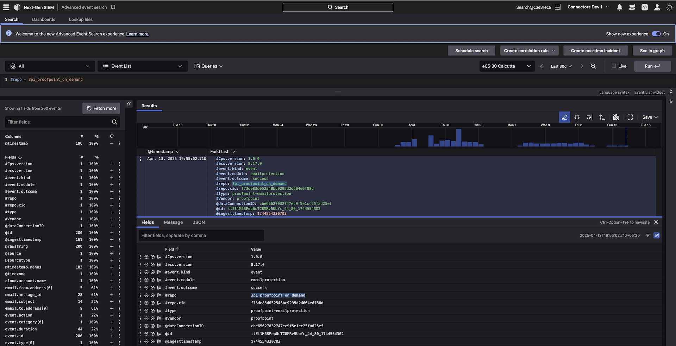The width and height of the screenshot is (676, 346).
Task: Open the Event List widget help link
Action: [650, 93]
